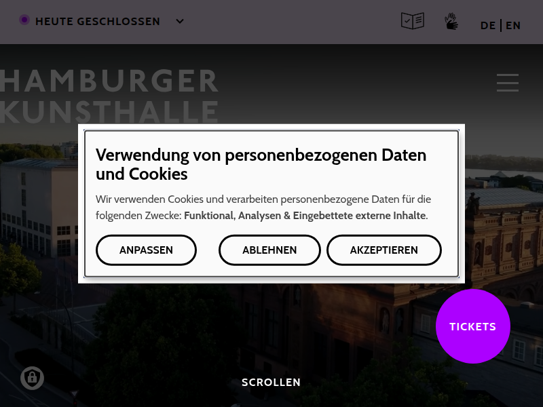543x407 pixels.
Task: Click the Heute Geschlossen label
Action: [98, 22]
